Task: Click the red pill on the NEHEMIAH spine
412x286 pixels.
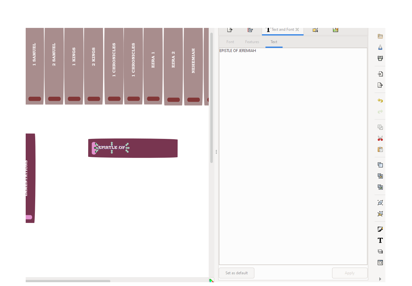Action: [x=193, y=100]
